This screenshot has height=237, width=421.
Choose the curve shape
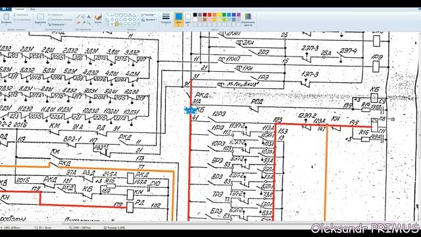coord(112,15)
